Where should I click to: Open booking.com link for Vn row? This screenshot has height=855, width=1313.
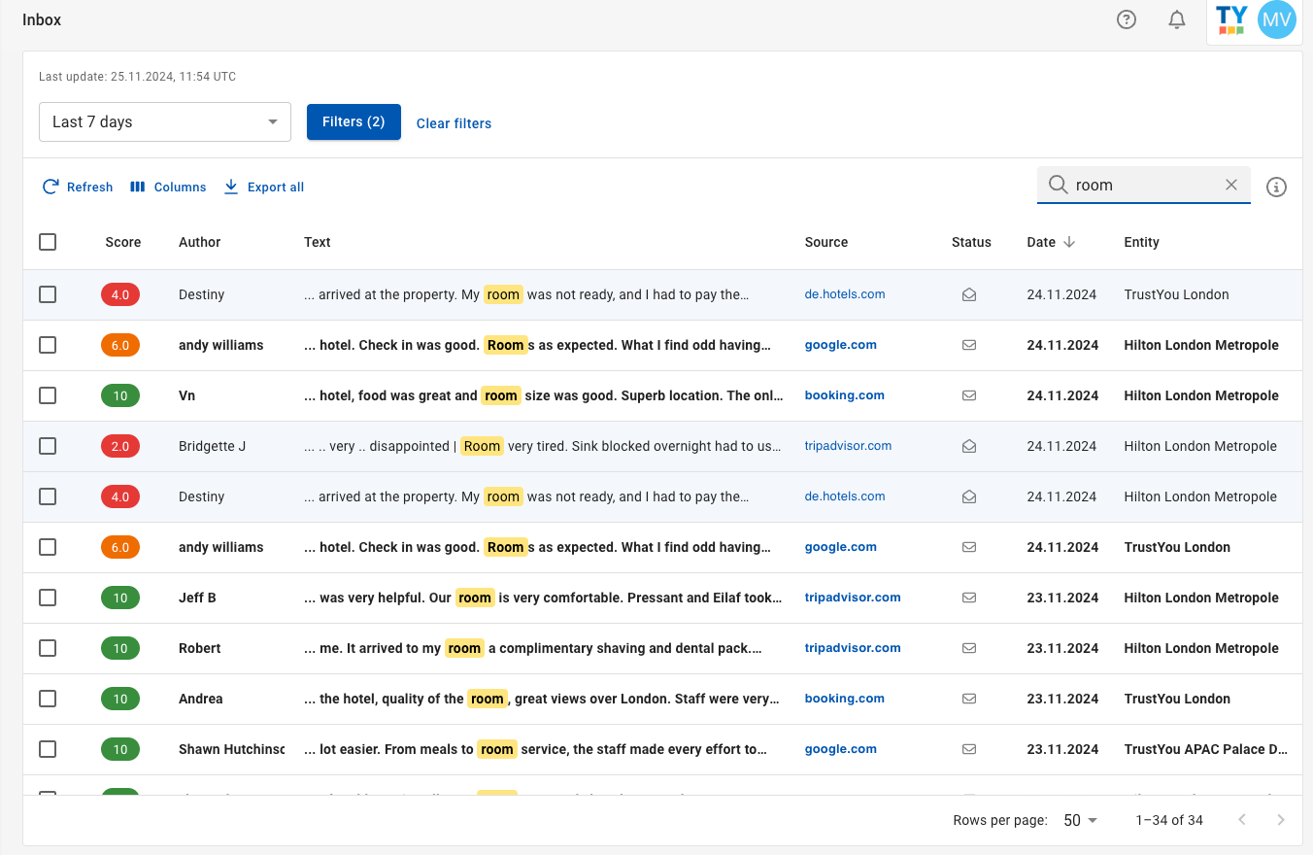pos(845,395)
